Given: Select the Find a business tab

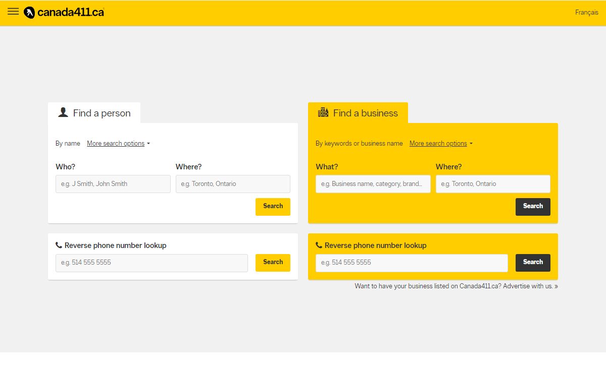Looking at the screenshot, I should coord(358,113).
